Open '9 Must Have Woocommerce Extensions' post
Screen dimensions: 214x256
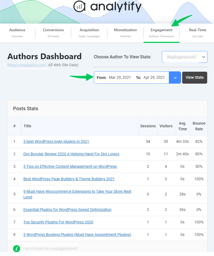coord(77,194)
